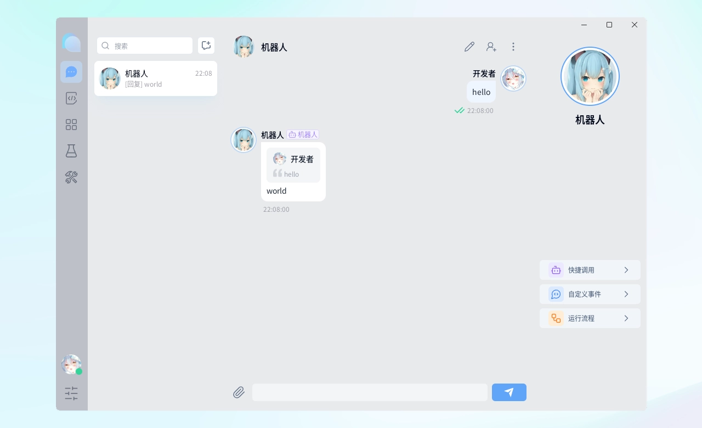
Task: Select the 机器人 conversation in the list
Action: click(156, 78)
